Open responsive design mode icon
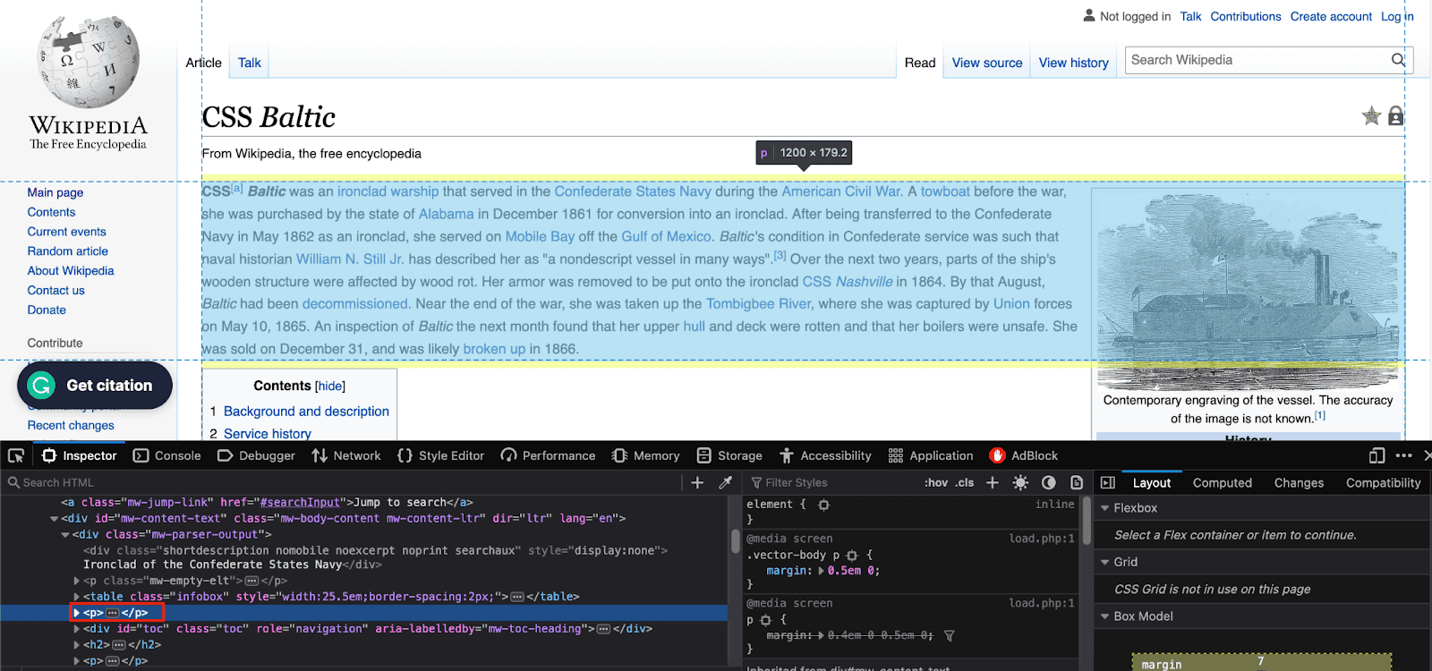The height and width of the screenshot is (671, 1432). (x=1377, y=455)
